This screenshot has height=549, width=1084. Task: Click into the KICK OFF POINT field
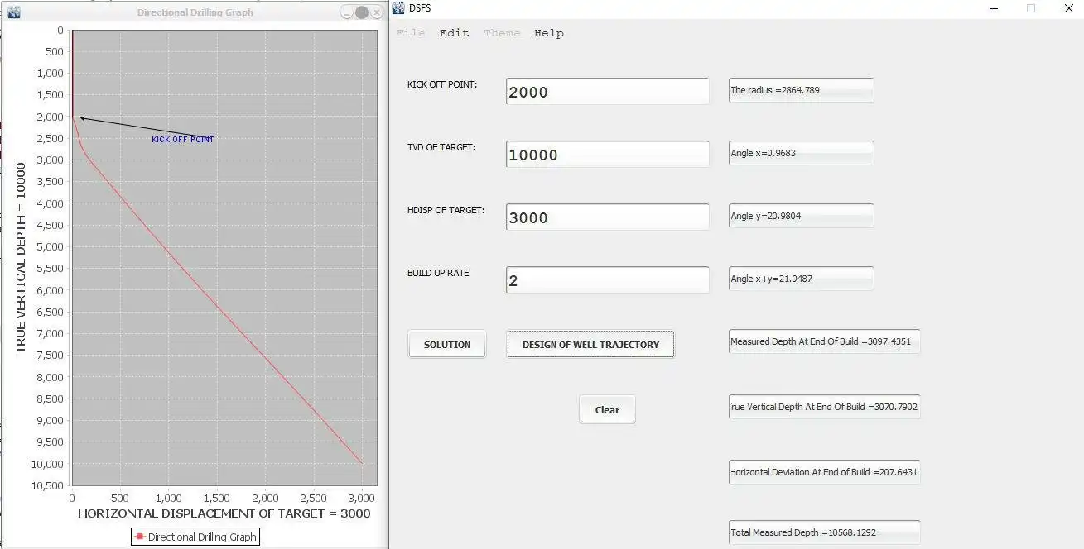(608, 92)
